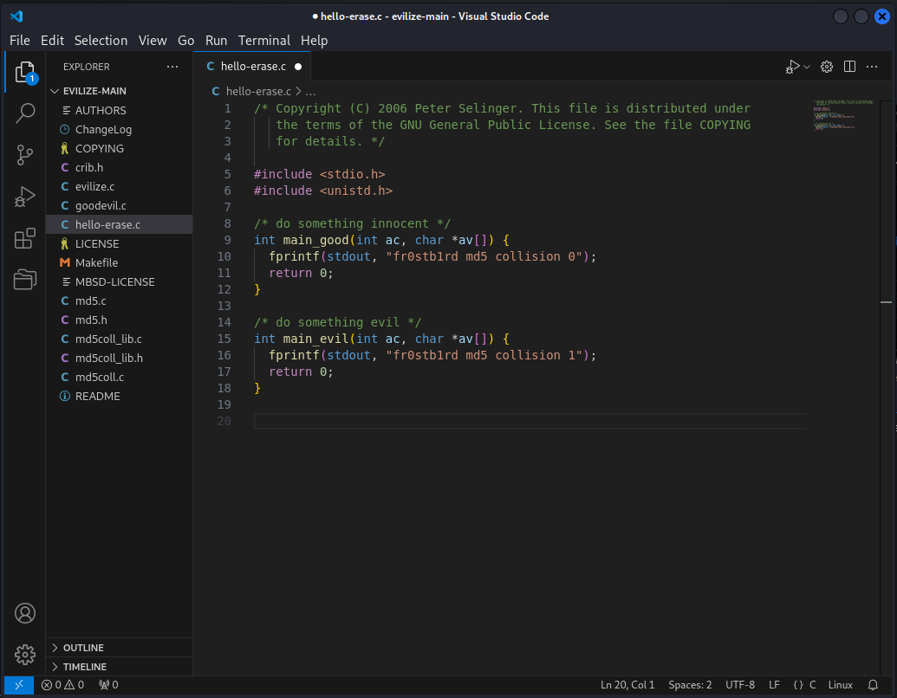Open the Search view in activity bar
The width and height of the screenshot is (897, 698).
click(25, 113)
